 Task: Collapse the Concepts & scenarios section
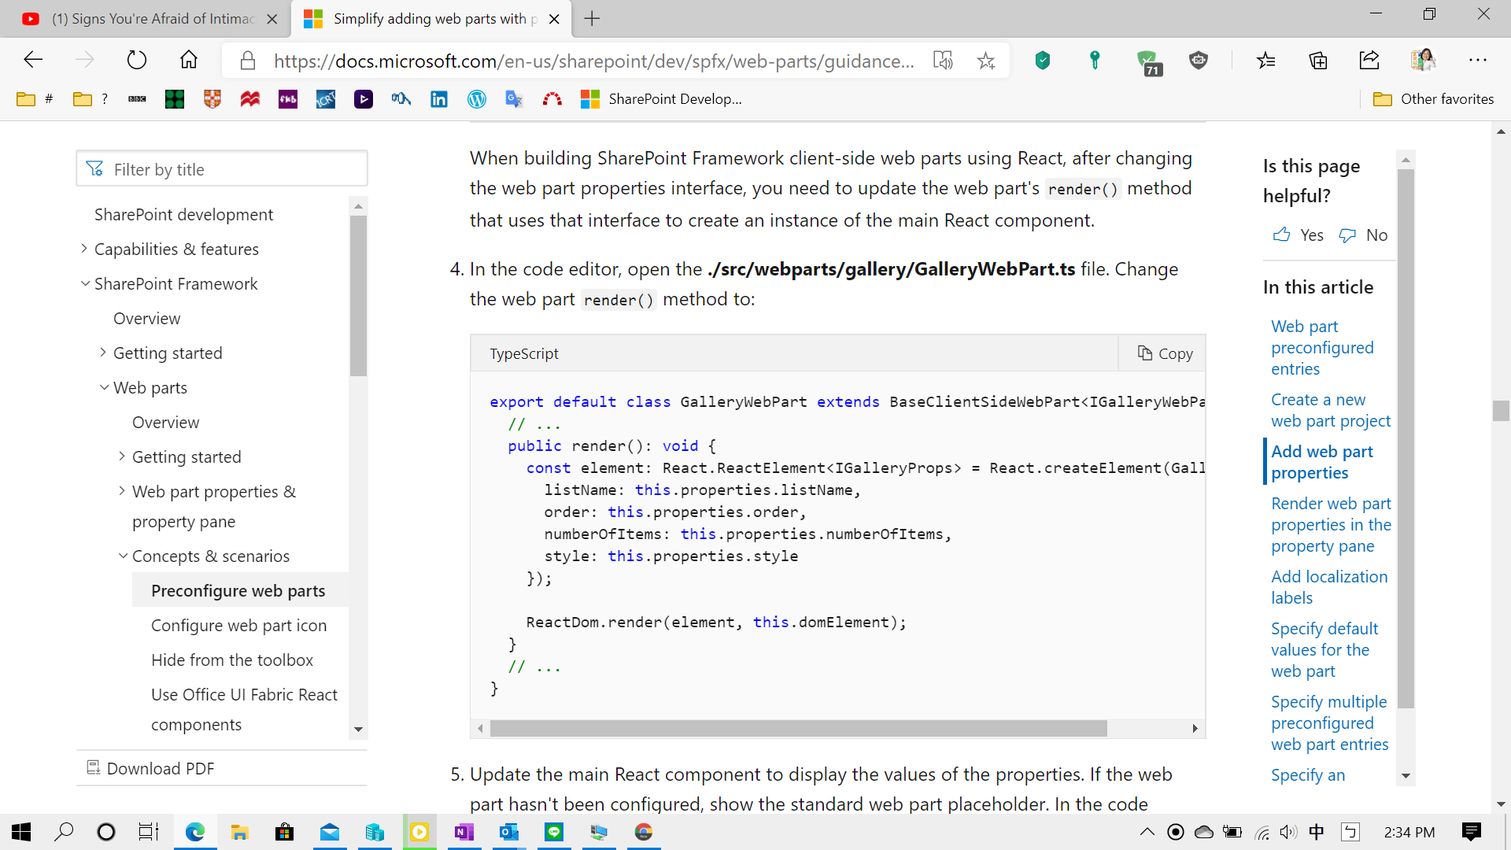tap(123, 556)
